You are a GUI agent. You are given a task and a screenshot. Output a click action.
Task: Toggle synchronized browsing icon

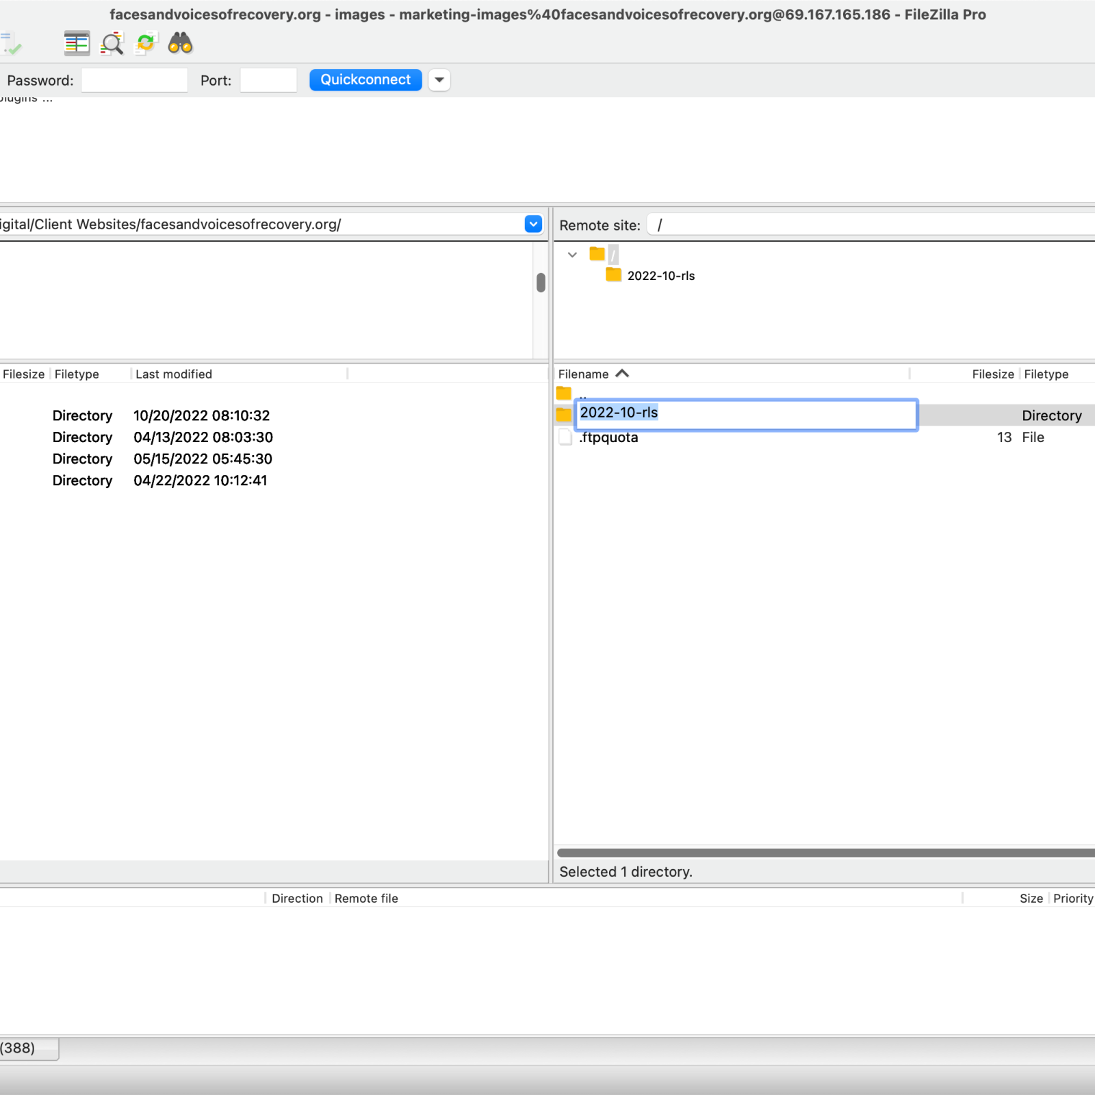(x=146, y=44)
